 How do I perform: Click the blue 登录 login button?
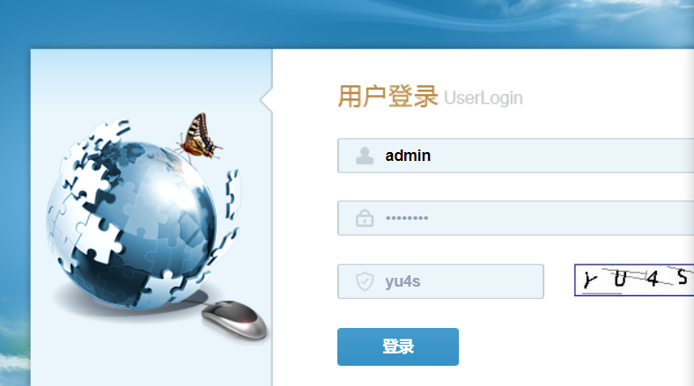click(x=398, y=346)
